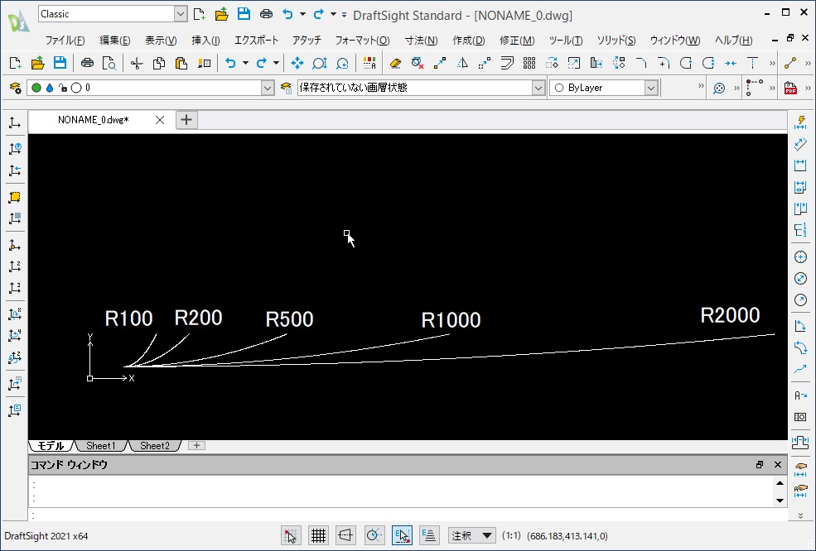Screen dimensions: 816x551
Task: Open the ファイル(F) menu
Action: pos(65,40)
